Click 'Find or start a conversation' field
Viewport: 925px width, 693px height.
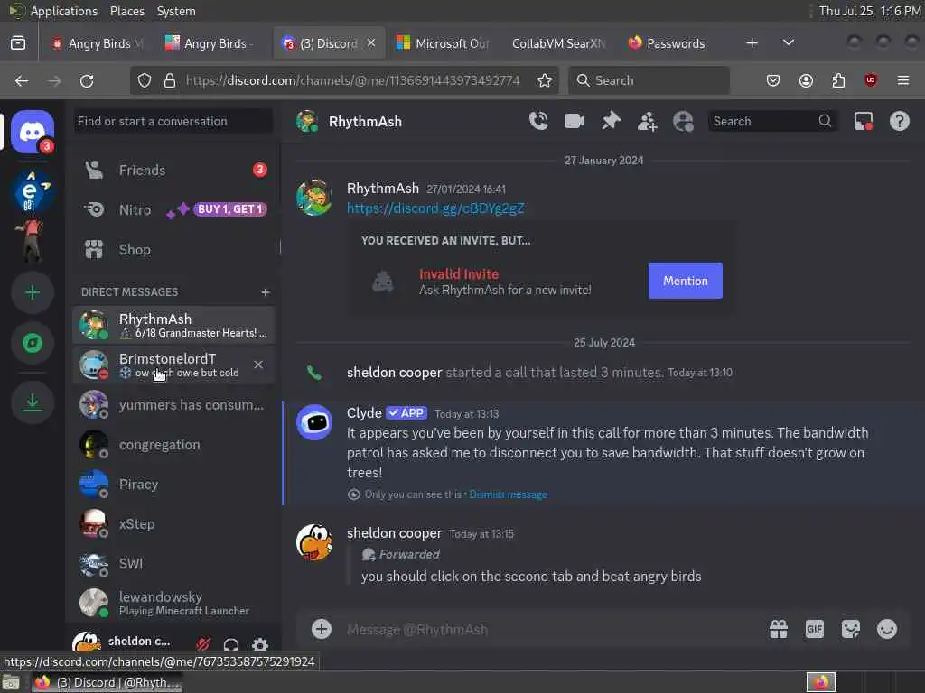[174, 122]
